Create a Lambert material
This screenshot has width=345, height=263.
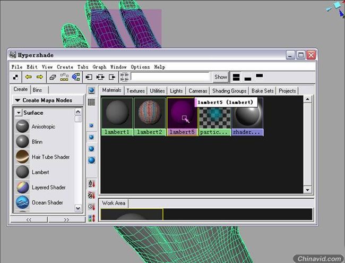coord(32,172)
